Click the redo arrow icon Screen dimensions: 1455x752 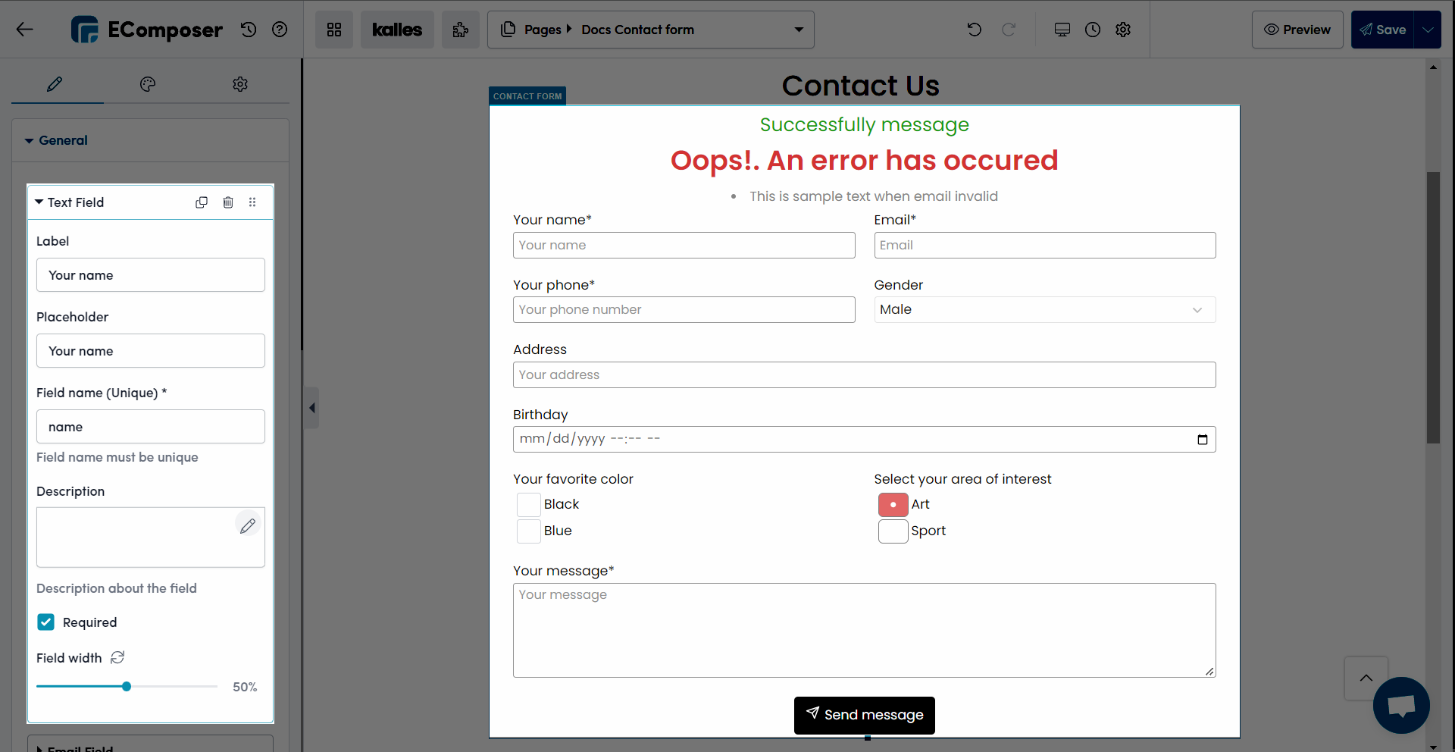1009,30
